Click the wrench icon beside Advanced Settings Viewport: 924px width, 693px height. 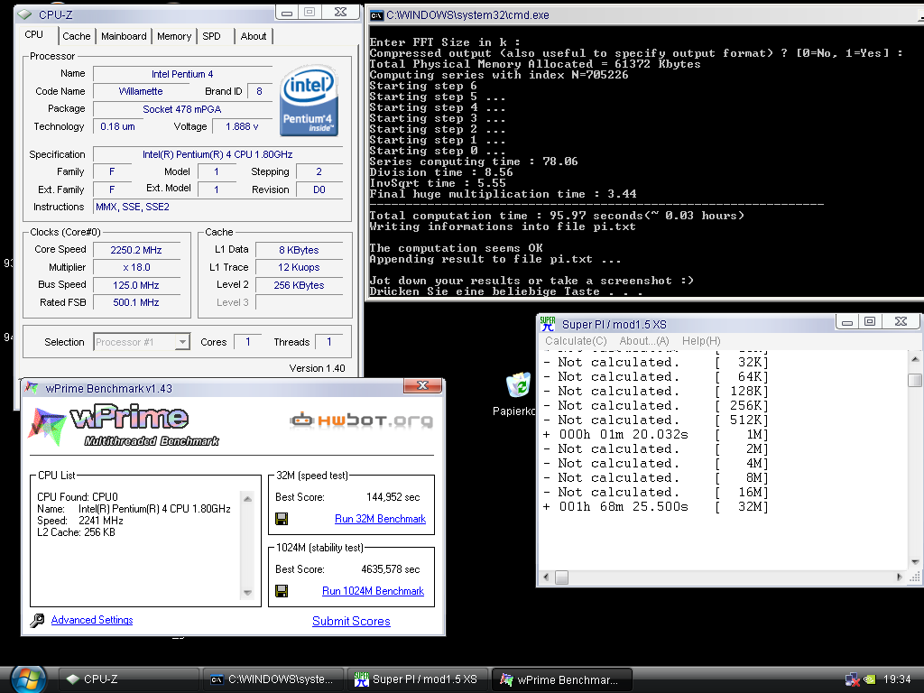[x=37, y=620]
